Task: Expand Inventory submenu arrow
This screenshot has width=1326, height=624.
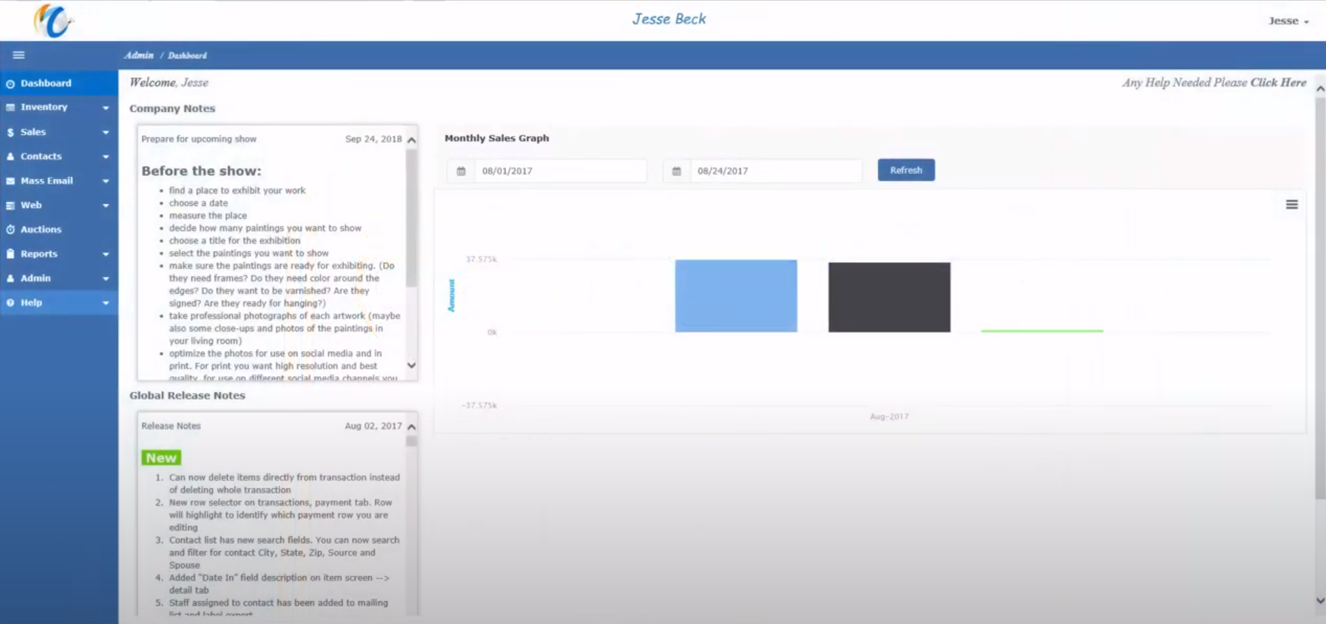Action: pyautogui.click(x=106, y=108)
